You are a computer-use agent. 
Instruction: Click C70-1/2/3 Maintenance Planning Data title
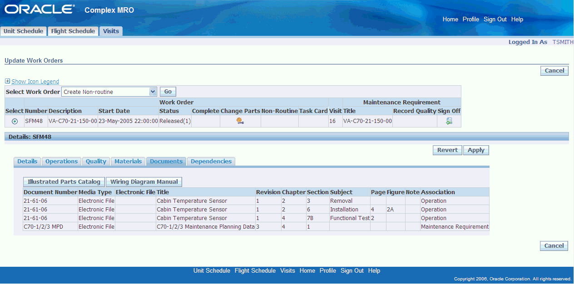[x=206, y=226]
